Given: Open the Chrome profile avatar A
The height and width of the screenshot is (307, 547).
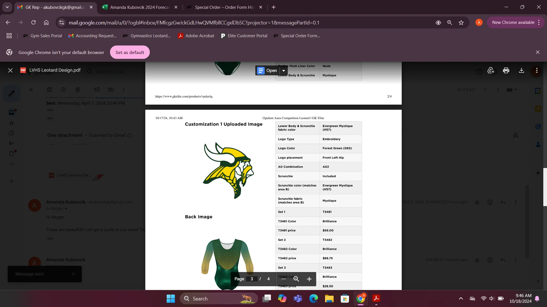Looking at the screenshot, I should (479, 22).
